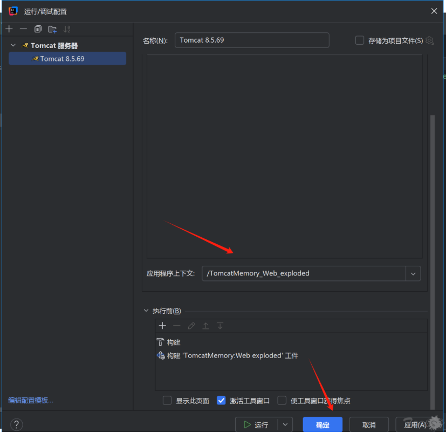Click the artifact build icon in the task list
The image size is (446, 433).
click(x=161, y=355)
